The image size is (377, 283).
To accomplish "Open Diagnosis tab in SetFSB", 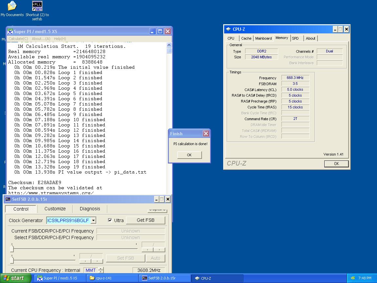I will pyautogui.click(x=90, y=209).
